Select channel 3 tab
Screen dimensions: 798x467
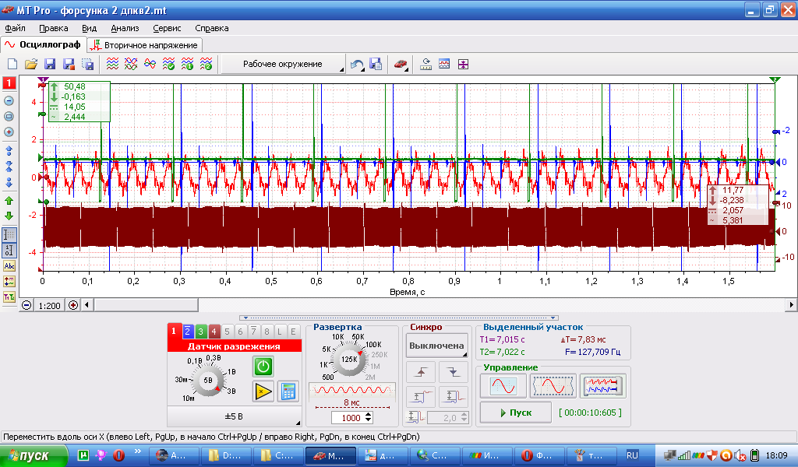pos(200,332)
